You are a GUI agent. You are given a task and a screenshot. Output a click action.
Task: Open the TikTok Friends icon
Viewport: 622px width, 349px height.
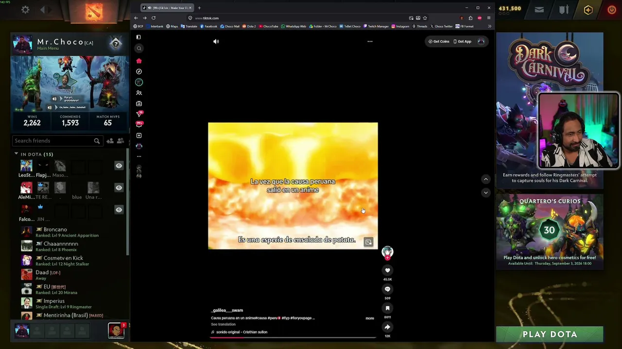tap(139, 93)
